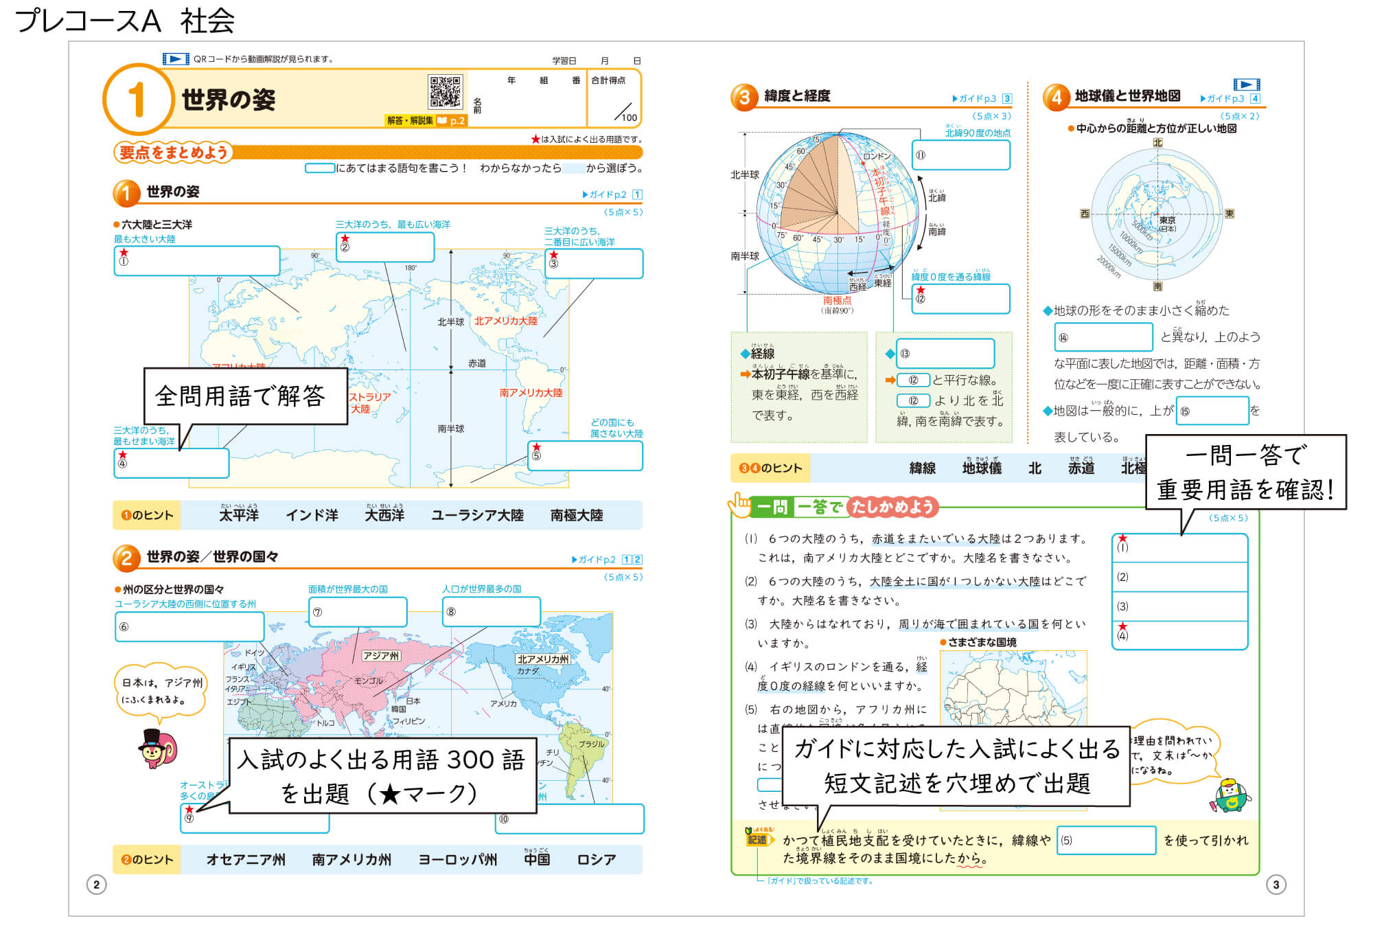Viewport: 1373px width, 934px height.
Task: Click the hint word ロシア
Action: (x=597, y=860)
